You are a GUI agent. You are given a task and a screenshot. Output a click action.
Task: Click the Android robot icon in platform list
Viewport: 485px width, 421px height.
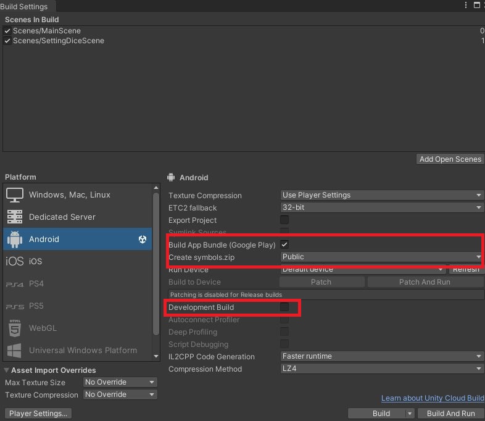(x=15, y=239)
